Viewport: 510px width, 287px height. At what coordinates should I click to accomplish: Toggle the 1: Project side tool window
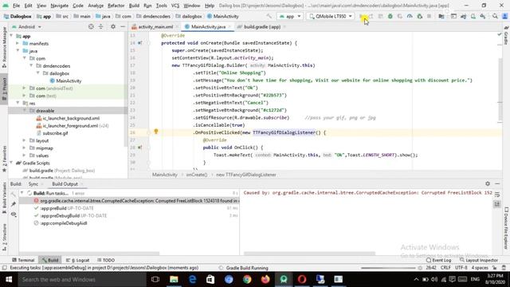4,89
